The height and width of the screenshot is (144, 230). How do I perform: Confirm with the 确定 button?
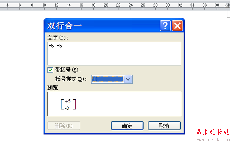tap(127, 126)
